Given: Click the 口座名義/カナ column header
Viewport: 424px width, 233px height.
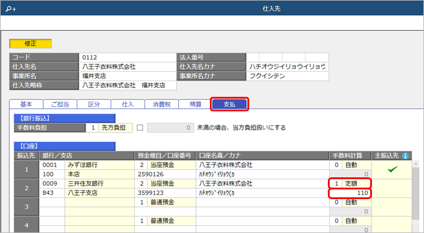Looking at the screenshot, I should point(263,156).
